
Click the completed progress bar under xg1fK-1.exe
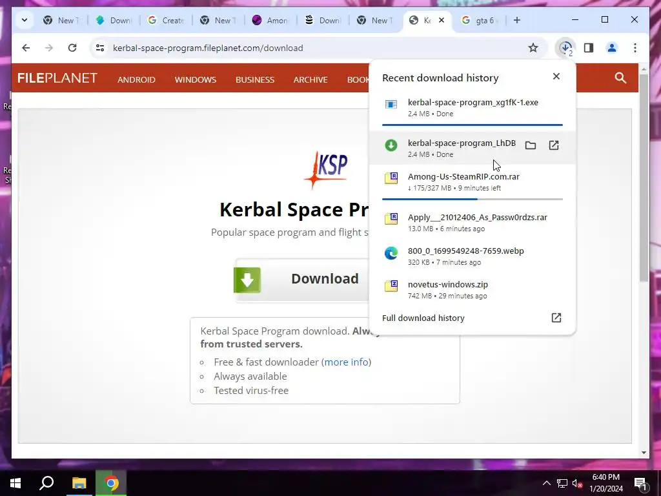click(472, 125)
